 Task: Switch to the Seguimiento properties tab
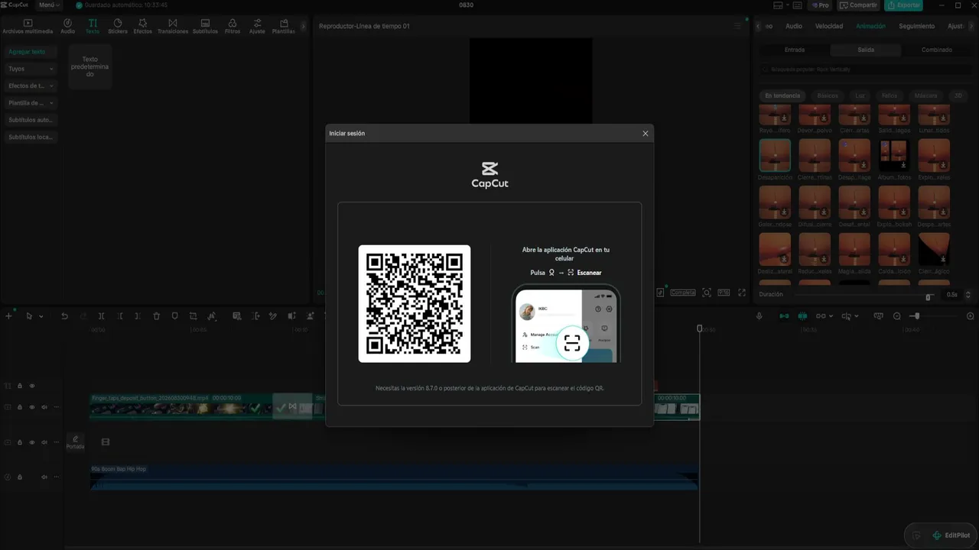point(916,26)
